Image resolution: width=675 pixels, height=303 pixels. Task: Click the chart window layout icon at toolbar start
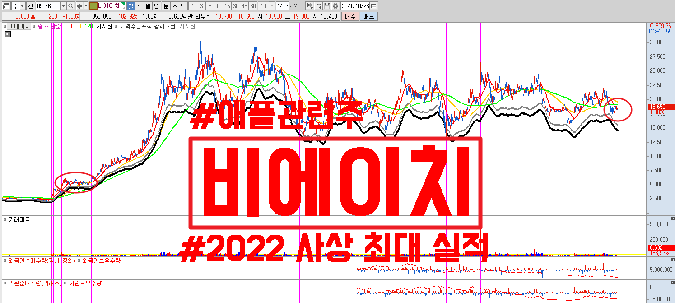click(6, 6)
